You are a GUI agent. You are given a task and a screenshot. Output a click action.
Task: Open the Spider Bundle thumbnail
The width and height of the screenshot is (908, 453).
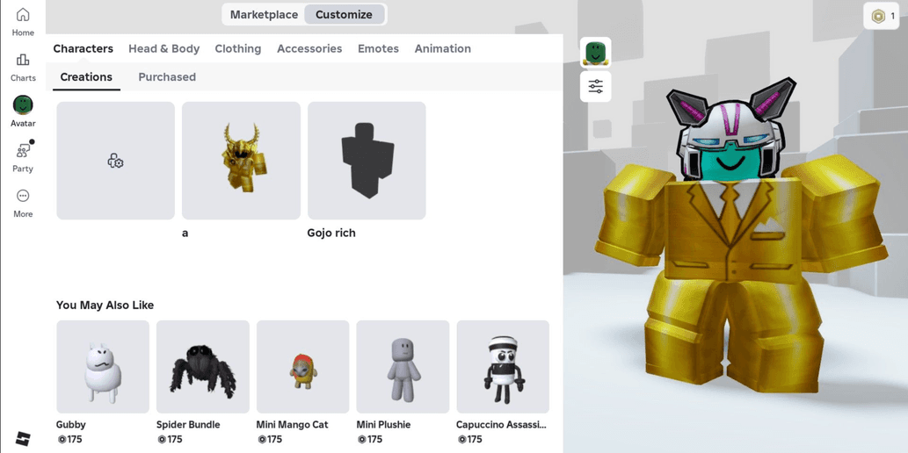point(203,367)
